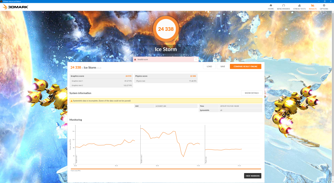The width and height of the screenshot is (334, 183).
Task: Close the 3DMark window
Action: (x=331, y=1)
